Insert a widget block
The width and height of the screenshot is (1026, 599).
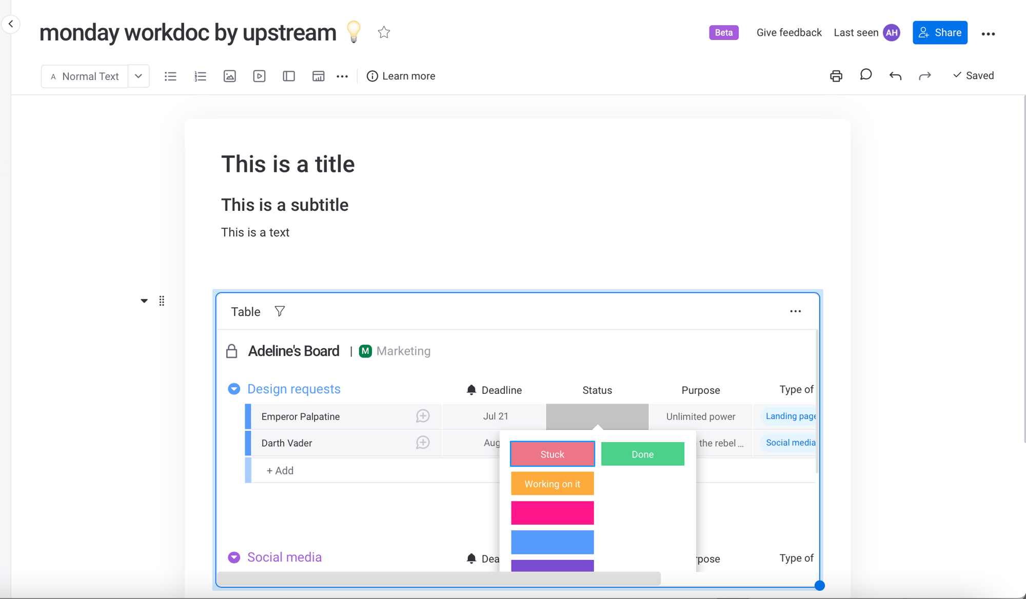[318, 76]
